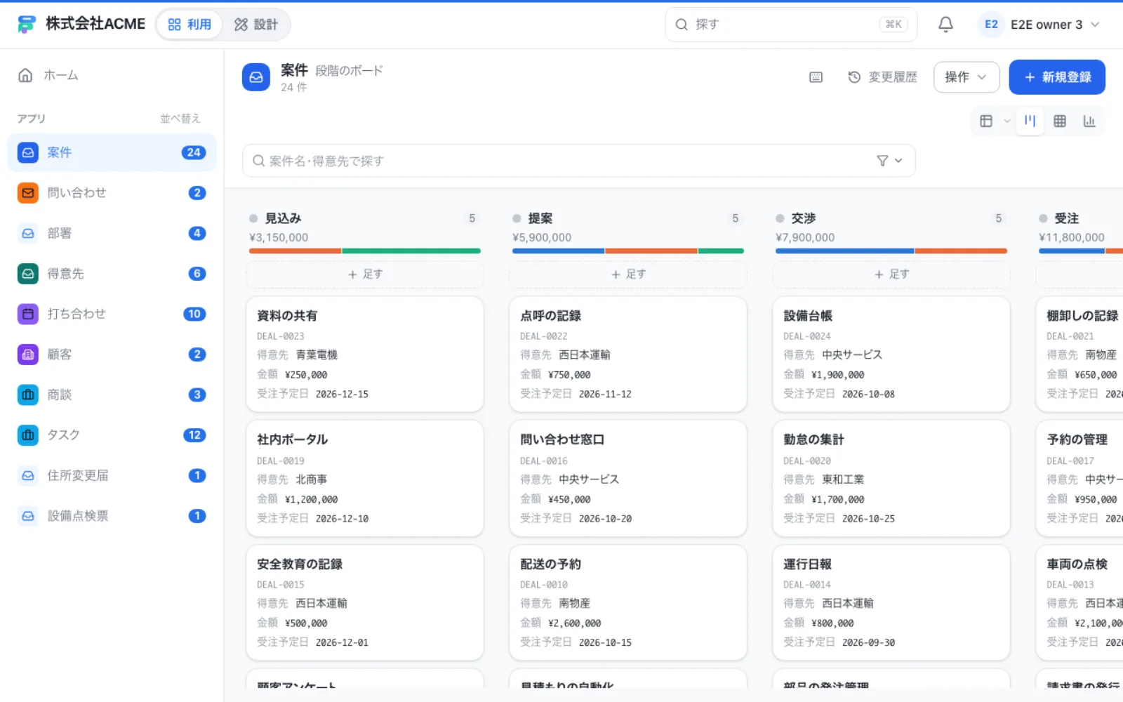This screenshot has height=702, width=1123.
Task: Click the 打ち合わせ calendar icon
Action: [28, 314]
